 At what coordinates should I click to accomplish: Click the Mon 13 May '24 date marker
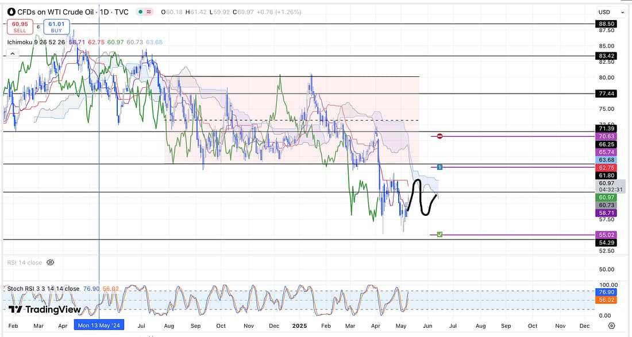(x=99, y=326)
